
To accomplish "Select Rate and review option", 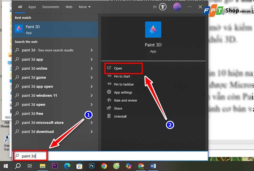I will click(125, 100).
